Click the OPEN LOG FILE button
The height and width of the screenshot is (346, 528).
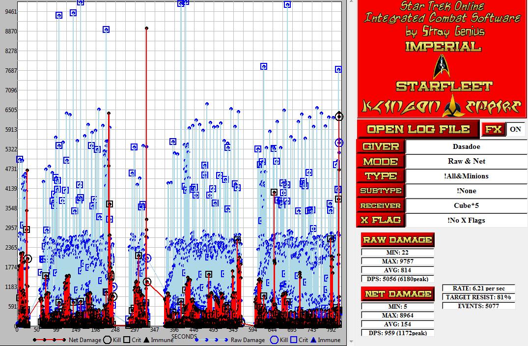pos(418,129)
